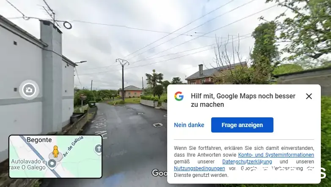Open the Nutzungsbedingungen link
This screenshot has width=331, height=187.
coord(199,168)
